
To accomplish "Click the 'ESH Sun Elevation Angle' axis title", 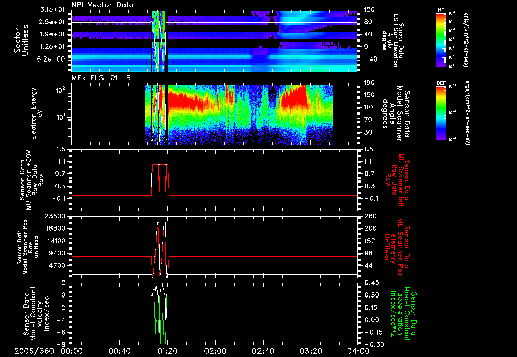I will (x=392, y=40).
